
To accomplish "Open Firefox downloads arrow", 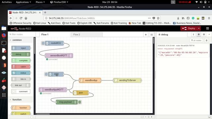I will [x=178, y=18].
